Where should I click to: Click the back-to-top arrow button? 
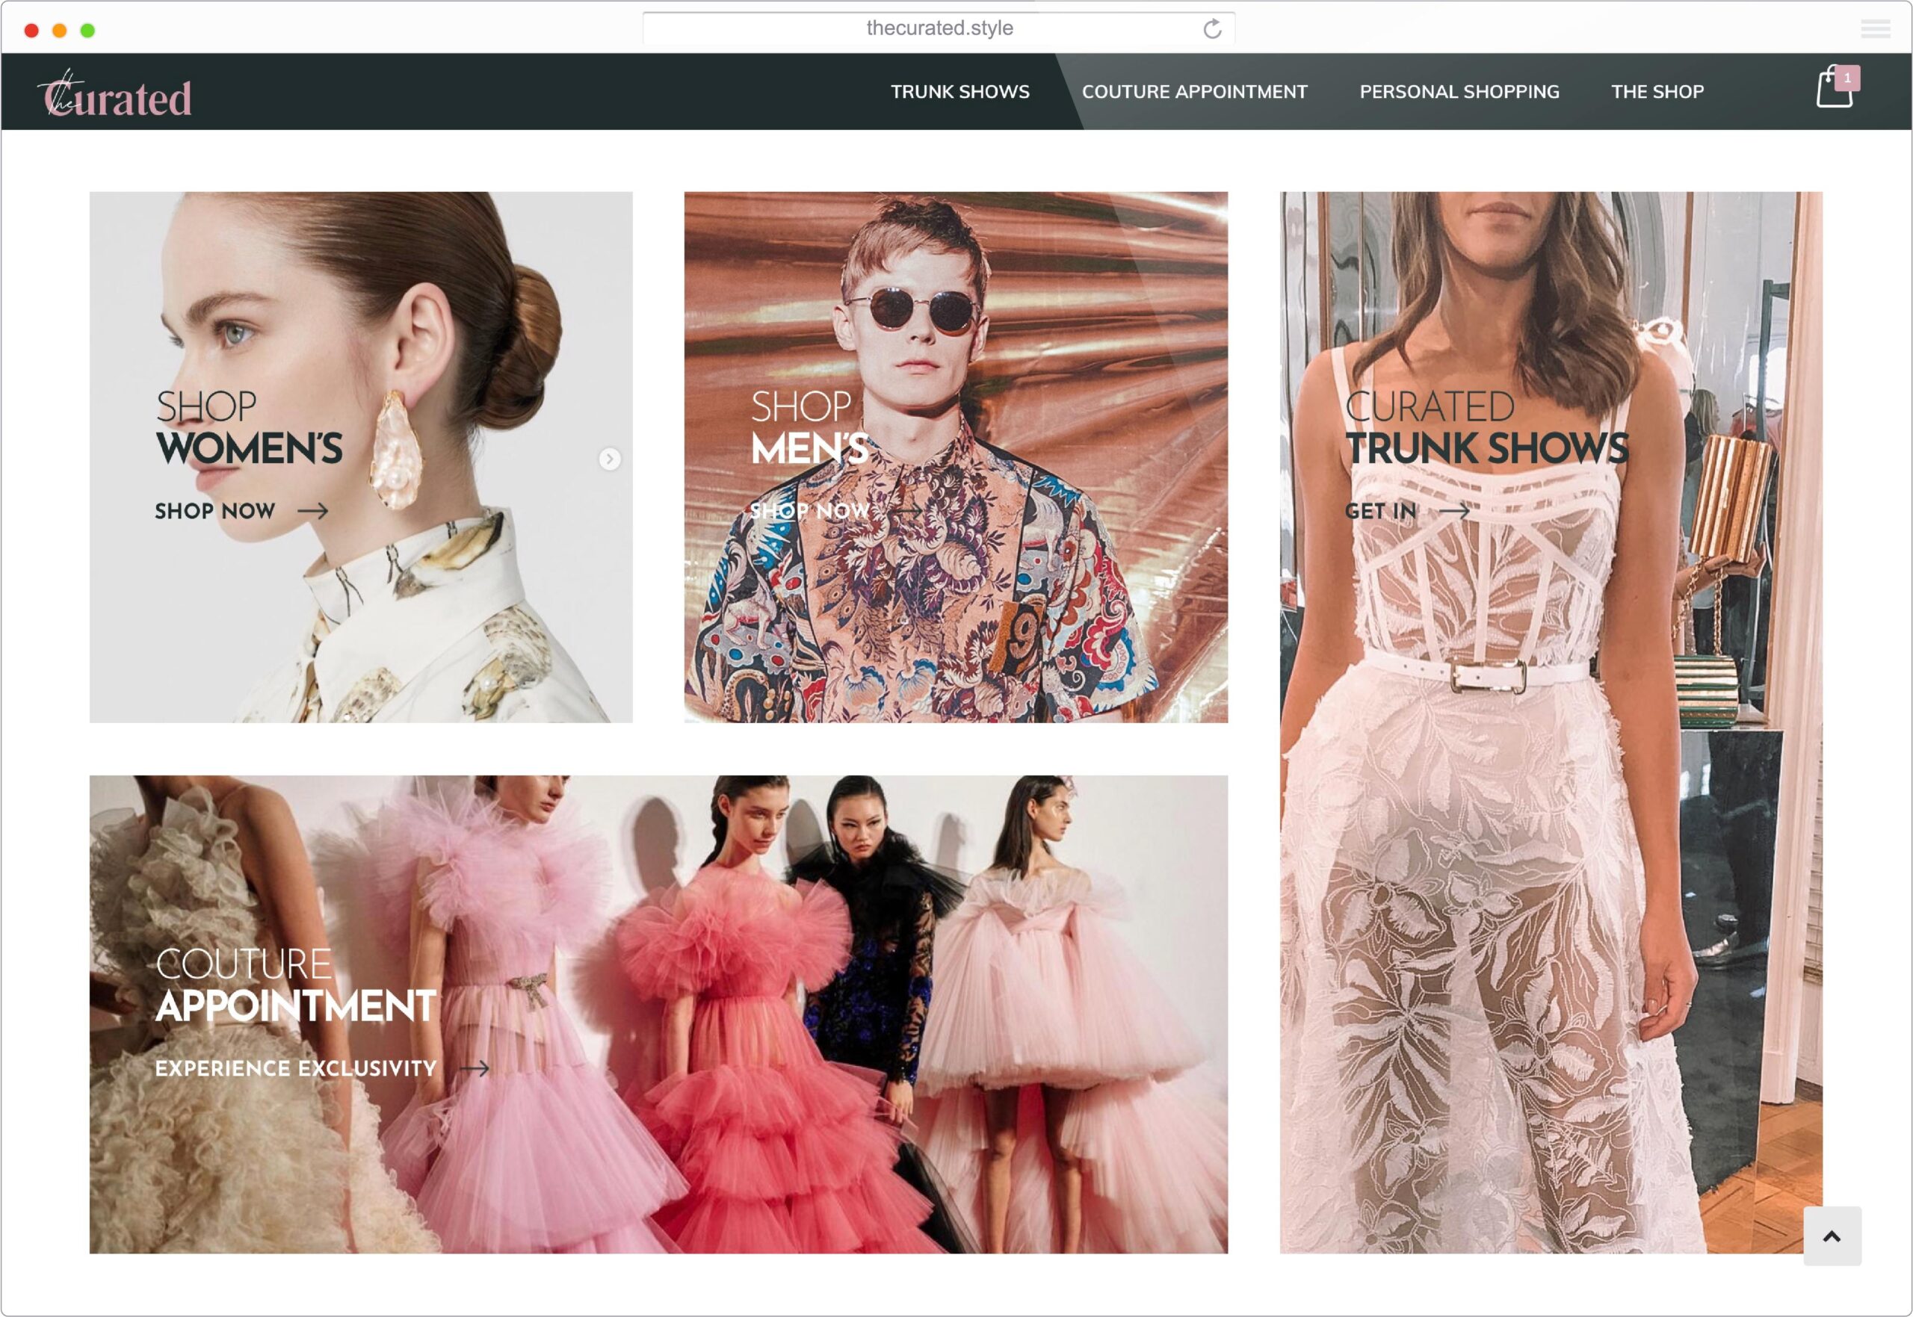pyautogui.click(x=1832, y=1236)
